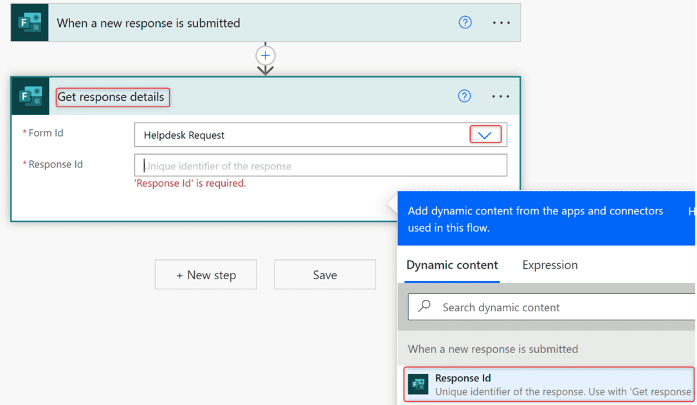Click the plus icon to insert a step
The image size is (697, 405).
click(266, 55)
